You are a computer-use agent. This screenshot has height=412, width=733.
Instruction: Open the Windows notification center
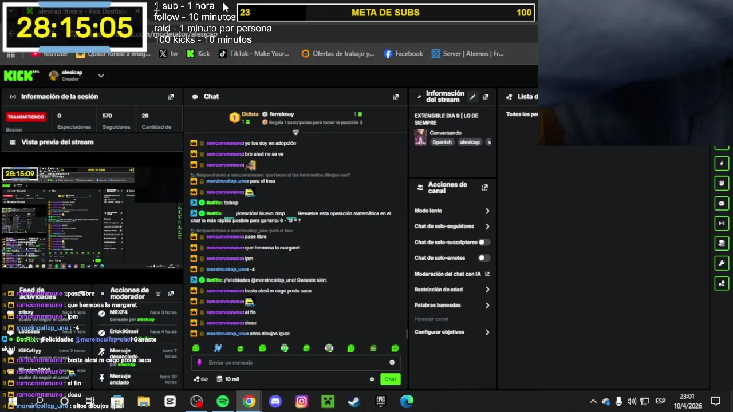click(715, 401)
